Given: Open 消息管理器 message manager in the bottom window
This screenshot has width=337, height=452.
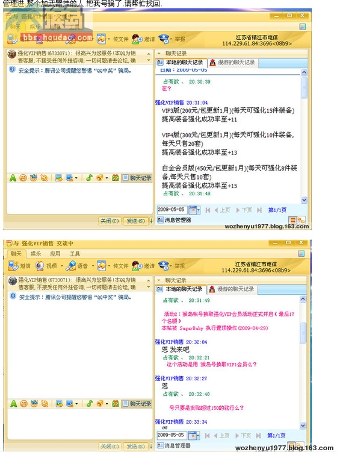Looking at the screenshot, I should pyautogui.click(x=174, y=445).
